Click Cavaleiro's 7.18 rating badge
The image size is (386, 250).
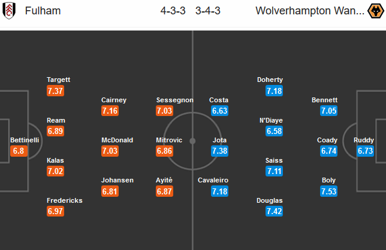220,191
